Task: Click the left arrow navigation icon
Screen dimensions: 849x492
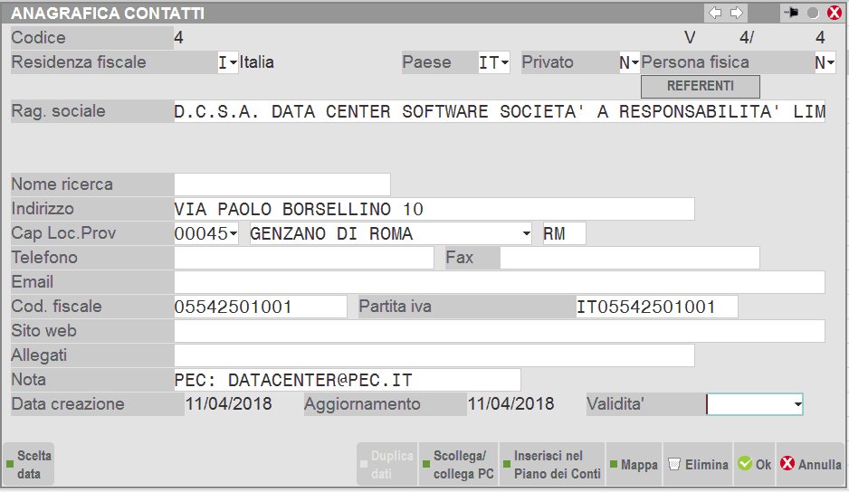Action: coord(715,13)
